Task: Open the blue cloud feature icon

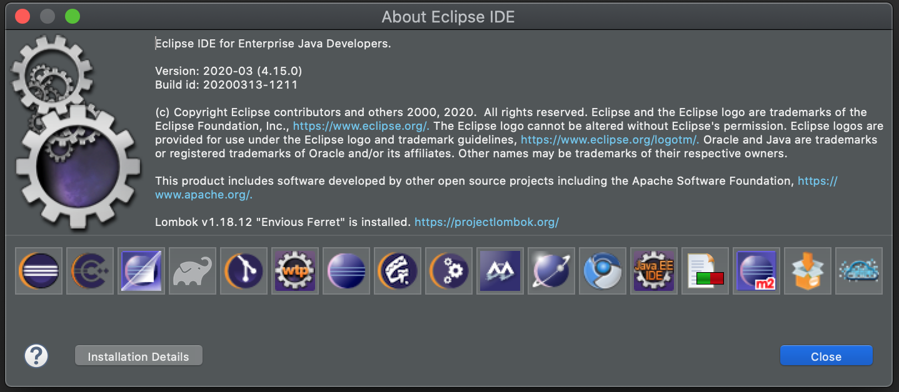Action: [x=859, y=271]
